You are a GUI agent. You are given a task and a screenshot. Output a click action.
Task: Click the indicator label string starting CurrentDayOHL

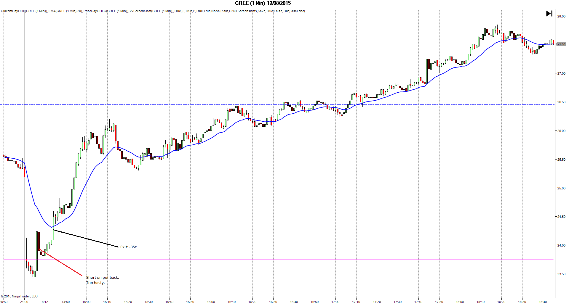pos(153,11)
